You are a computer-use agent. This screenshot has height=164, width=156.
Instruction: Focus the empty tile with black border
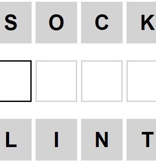(16, 81)
